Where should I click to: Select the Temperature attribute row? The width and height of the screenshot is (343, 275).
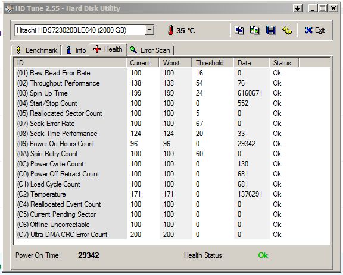172,194
